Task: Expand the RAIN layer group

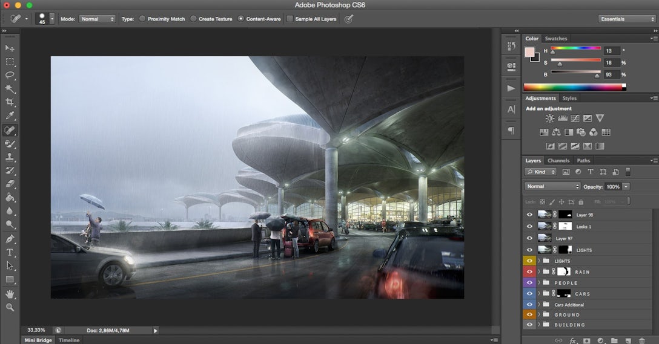Action: pyautogui.click(x=538, y=272)
